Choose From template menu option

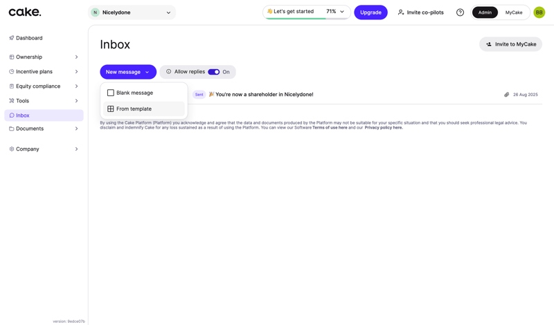[x=134, y=109]
